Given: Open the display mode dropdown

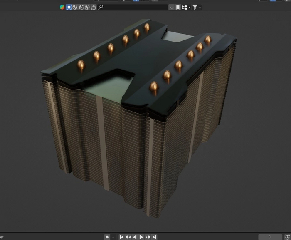Looking at the screenshot, I should click(x=186, y=7).
